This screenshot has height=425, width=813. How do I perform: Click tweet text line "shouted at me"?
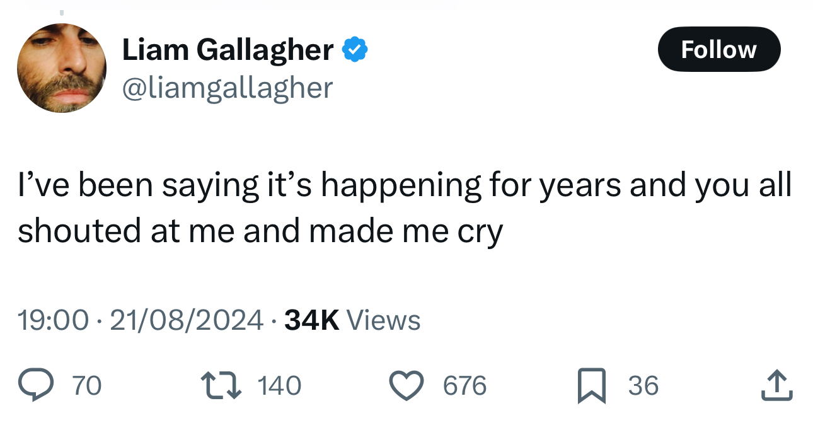click(x=260, y=231)
